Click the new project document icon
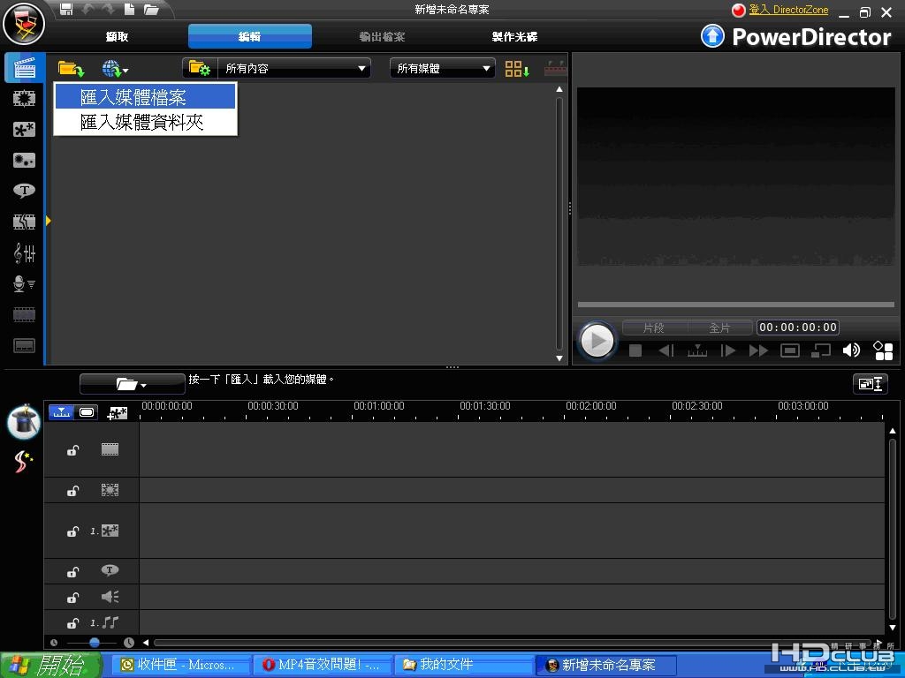905x678 pixels. (129, 9)
